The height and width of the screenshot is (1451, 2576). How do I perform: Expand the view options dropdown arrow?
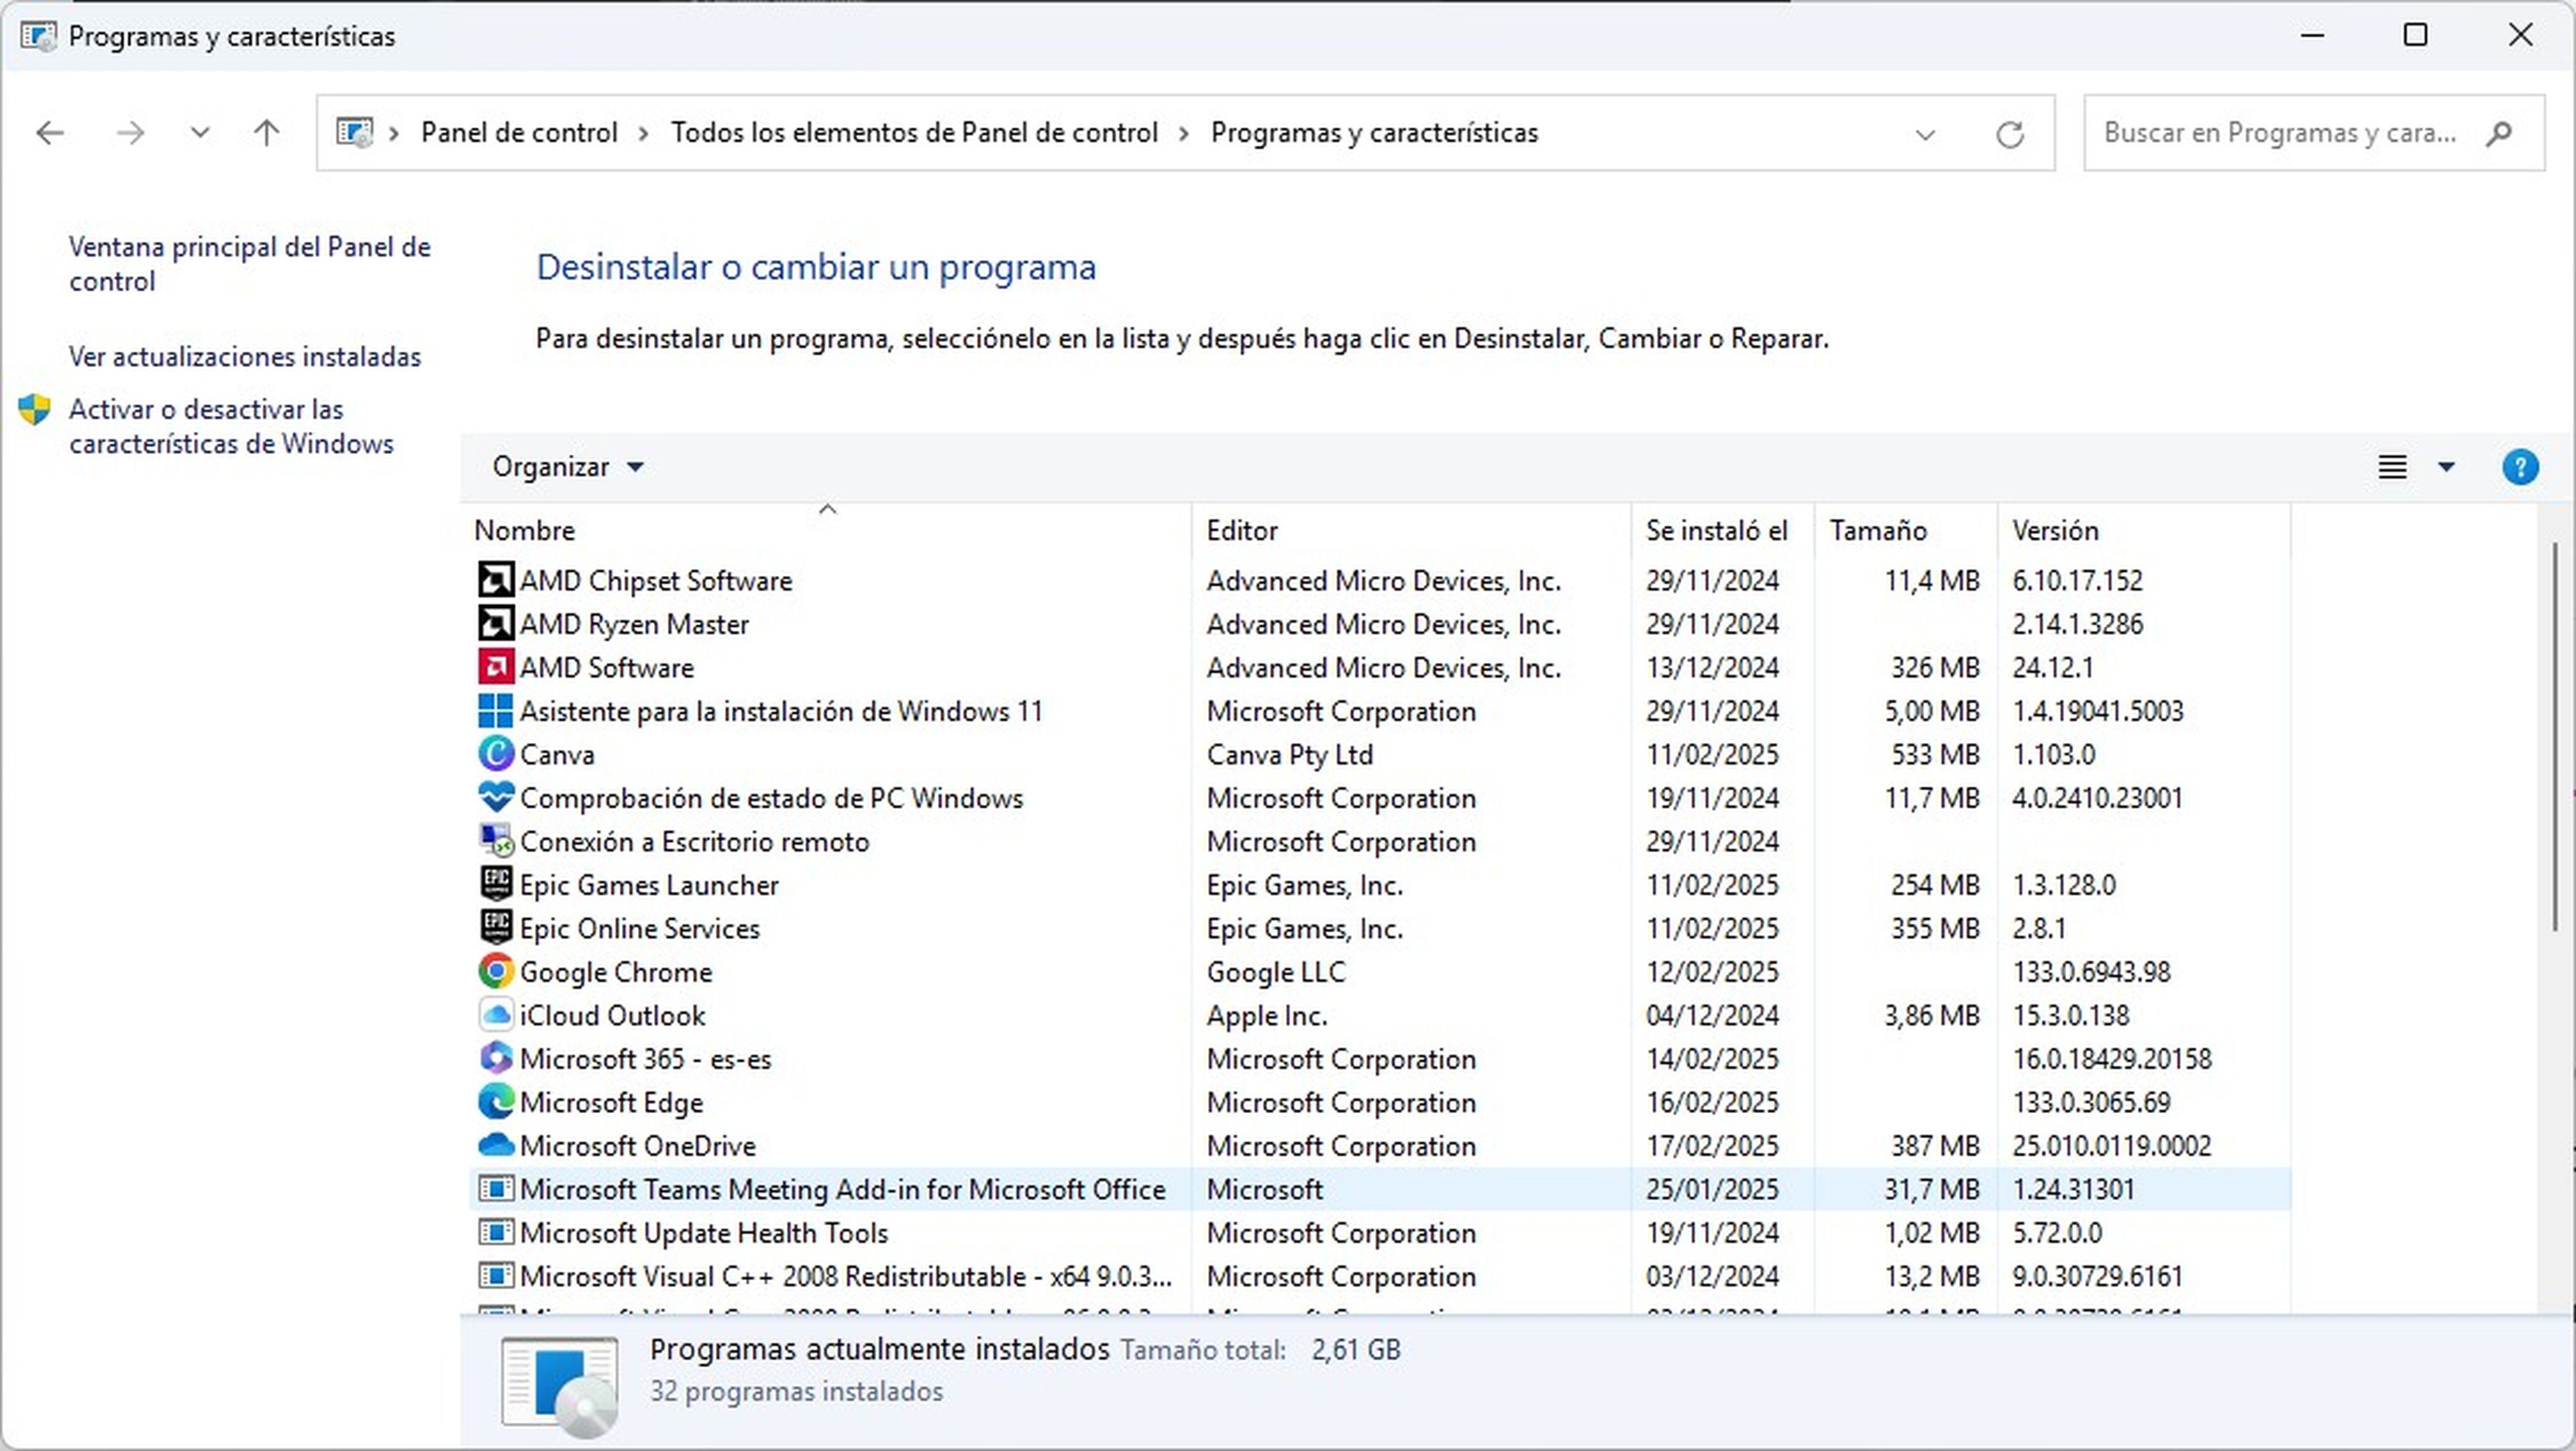(2446, 467)
